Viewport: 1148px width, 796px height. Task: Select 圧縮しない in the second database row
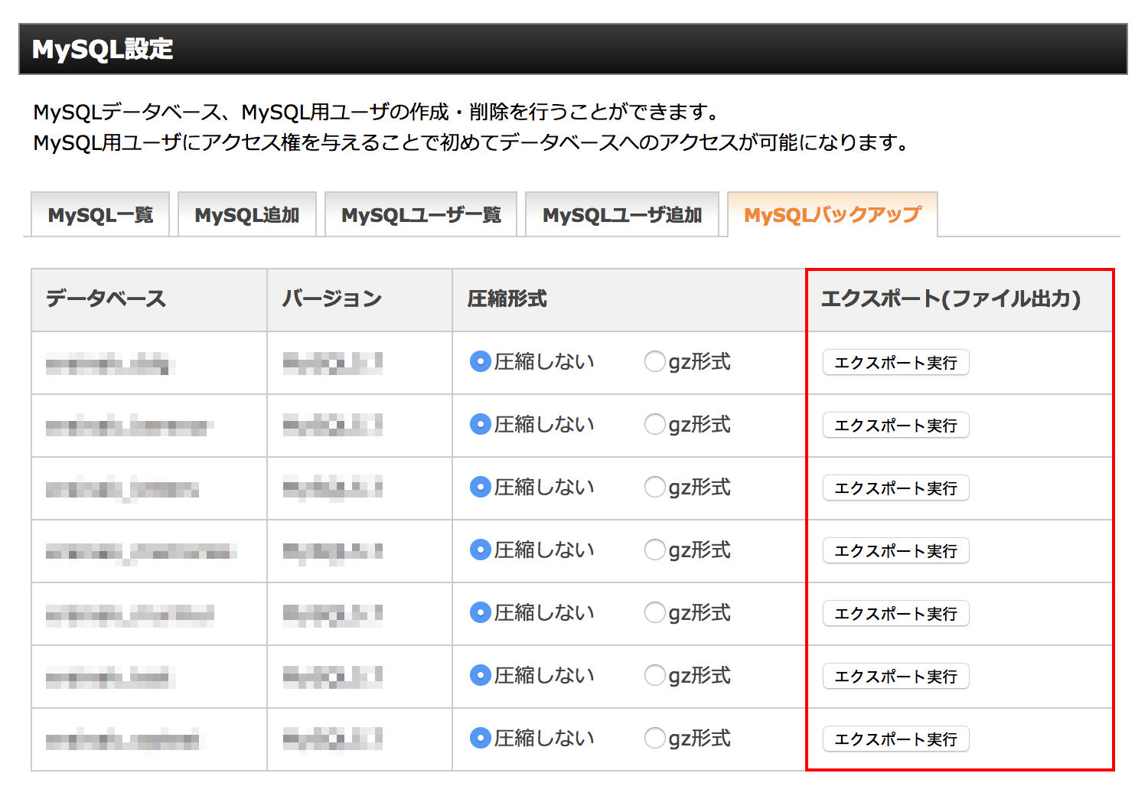480,424
